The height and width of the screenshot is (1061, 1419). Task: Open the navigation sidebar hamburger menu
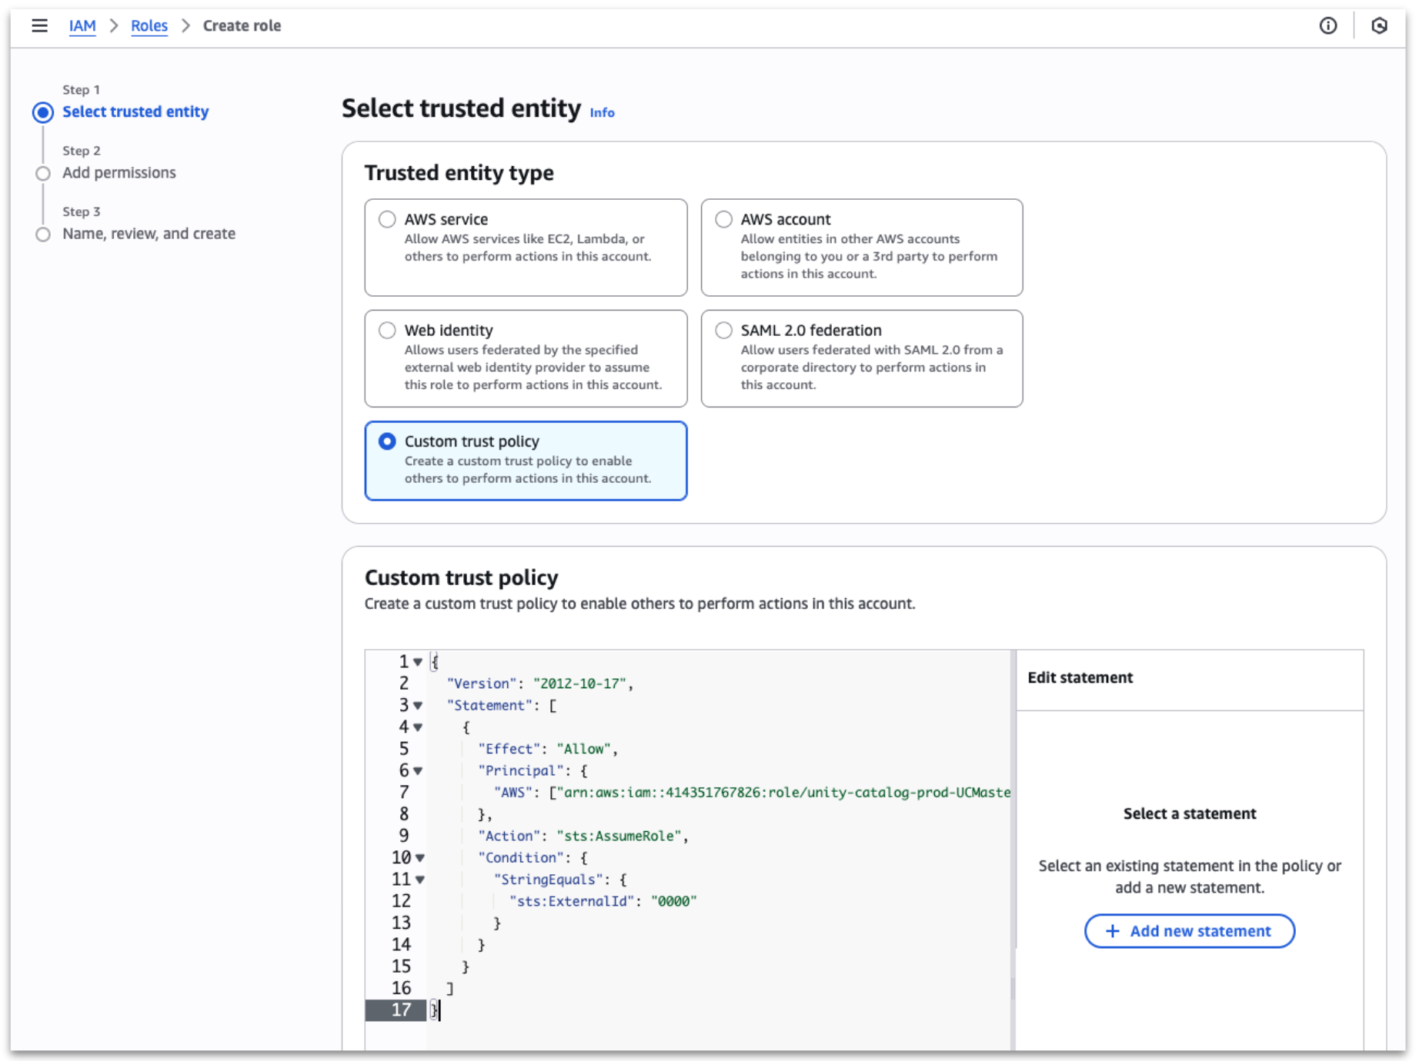(x=39, y=25)
